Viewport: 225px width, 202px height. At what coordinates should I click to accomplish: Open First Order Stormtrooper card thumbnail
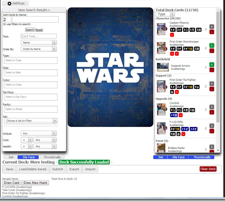tap(162, 48)
